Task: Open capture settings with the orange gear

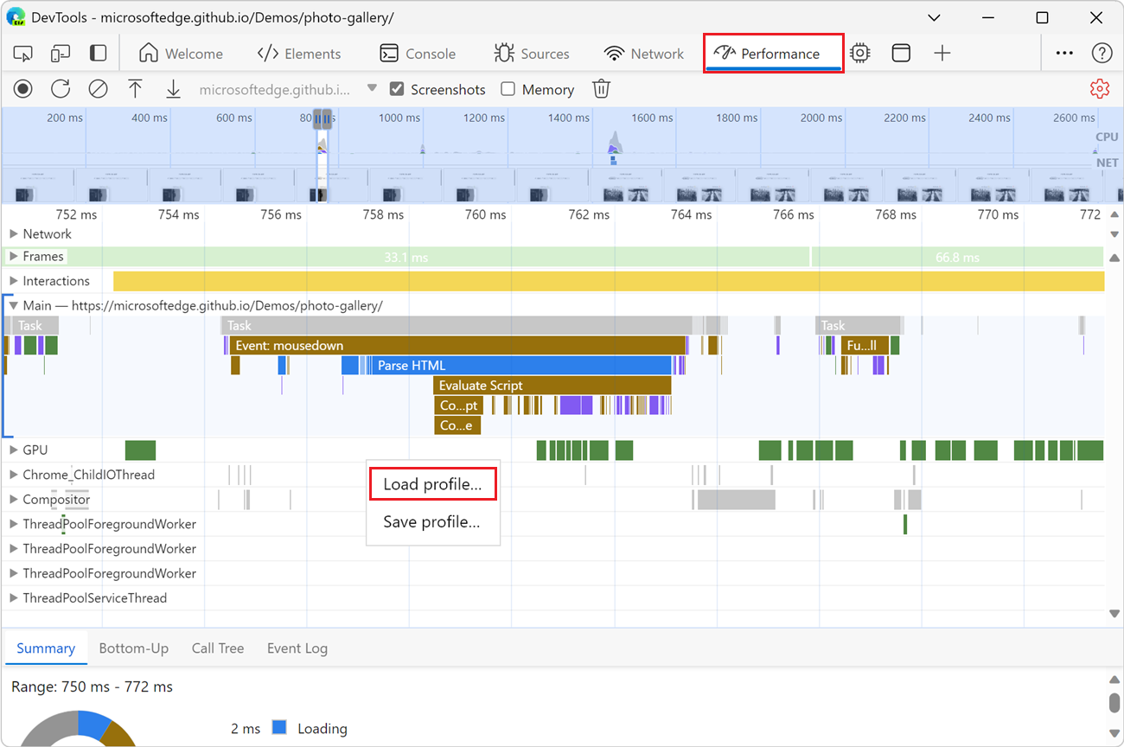Action: pos(1099,88)
